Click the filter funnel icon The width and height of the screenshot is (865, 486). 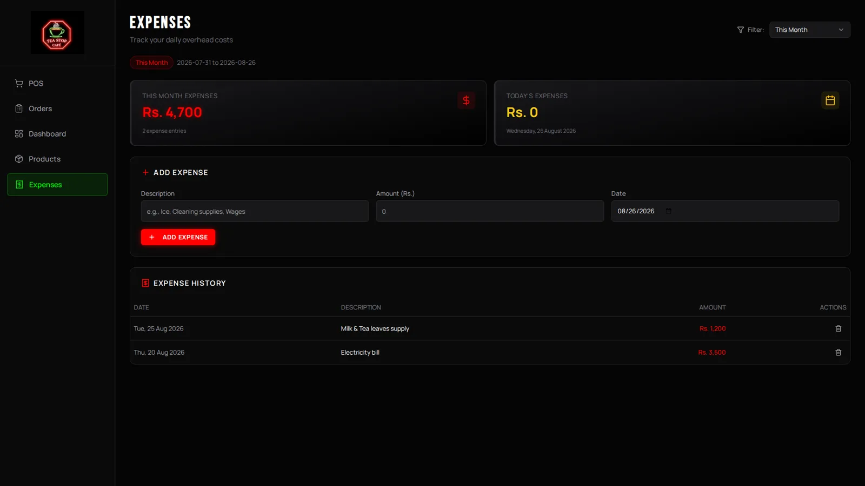741,30
